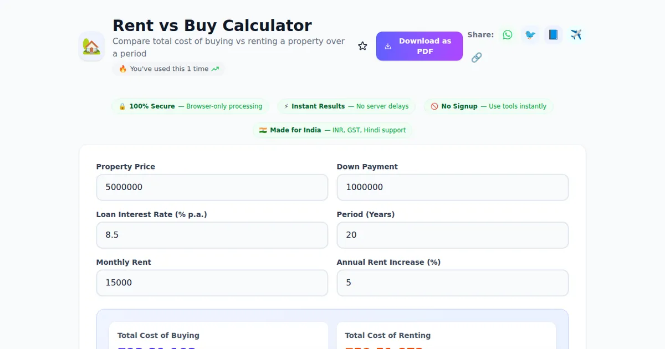Open the No Signup badge
The width and height of the screenshot is (665, 349).
[x=488, y=106]
